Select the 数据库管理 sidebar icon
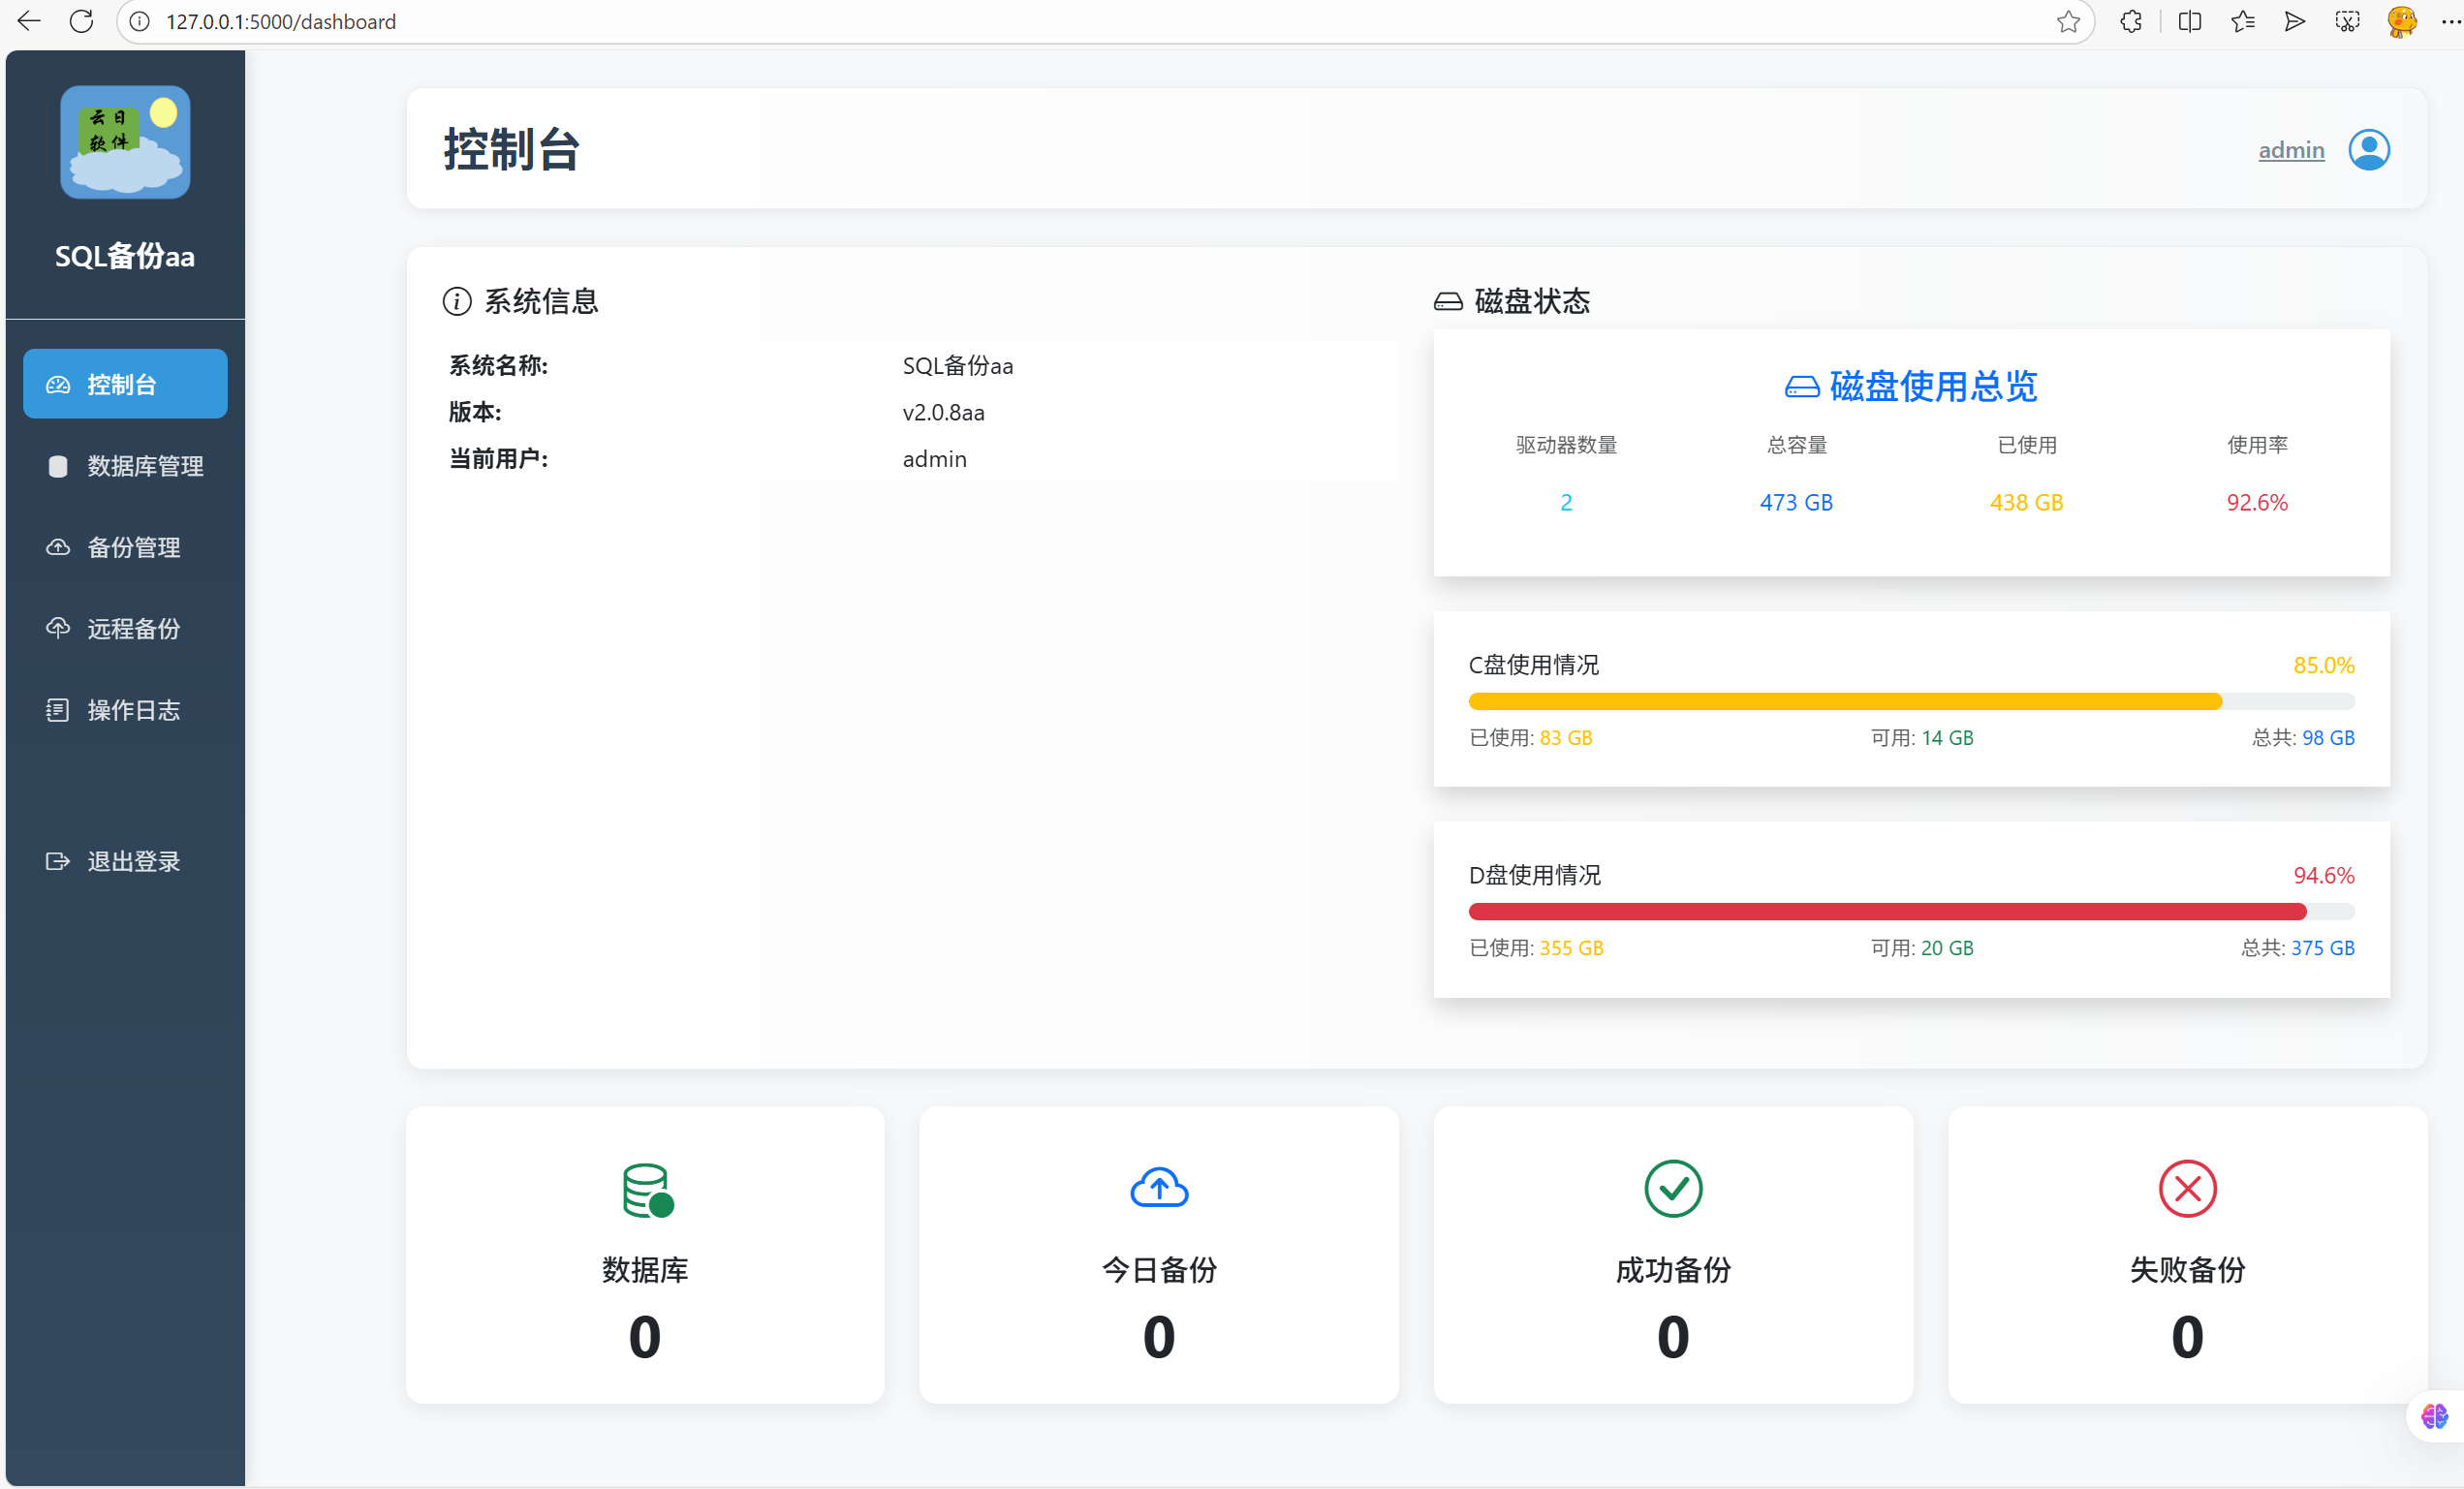The height and width of the screenshot is (1489, 2464). (57, 466)
